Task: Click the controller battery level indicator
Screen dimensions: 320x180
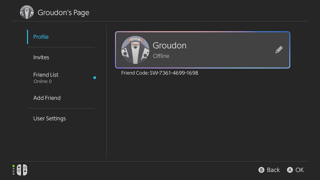Action: pos(13,170)
